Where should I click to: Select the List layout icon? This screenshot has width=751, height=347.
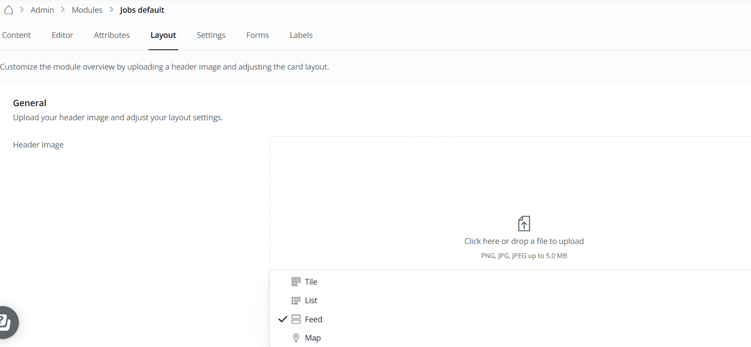tap(296, 301)
